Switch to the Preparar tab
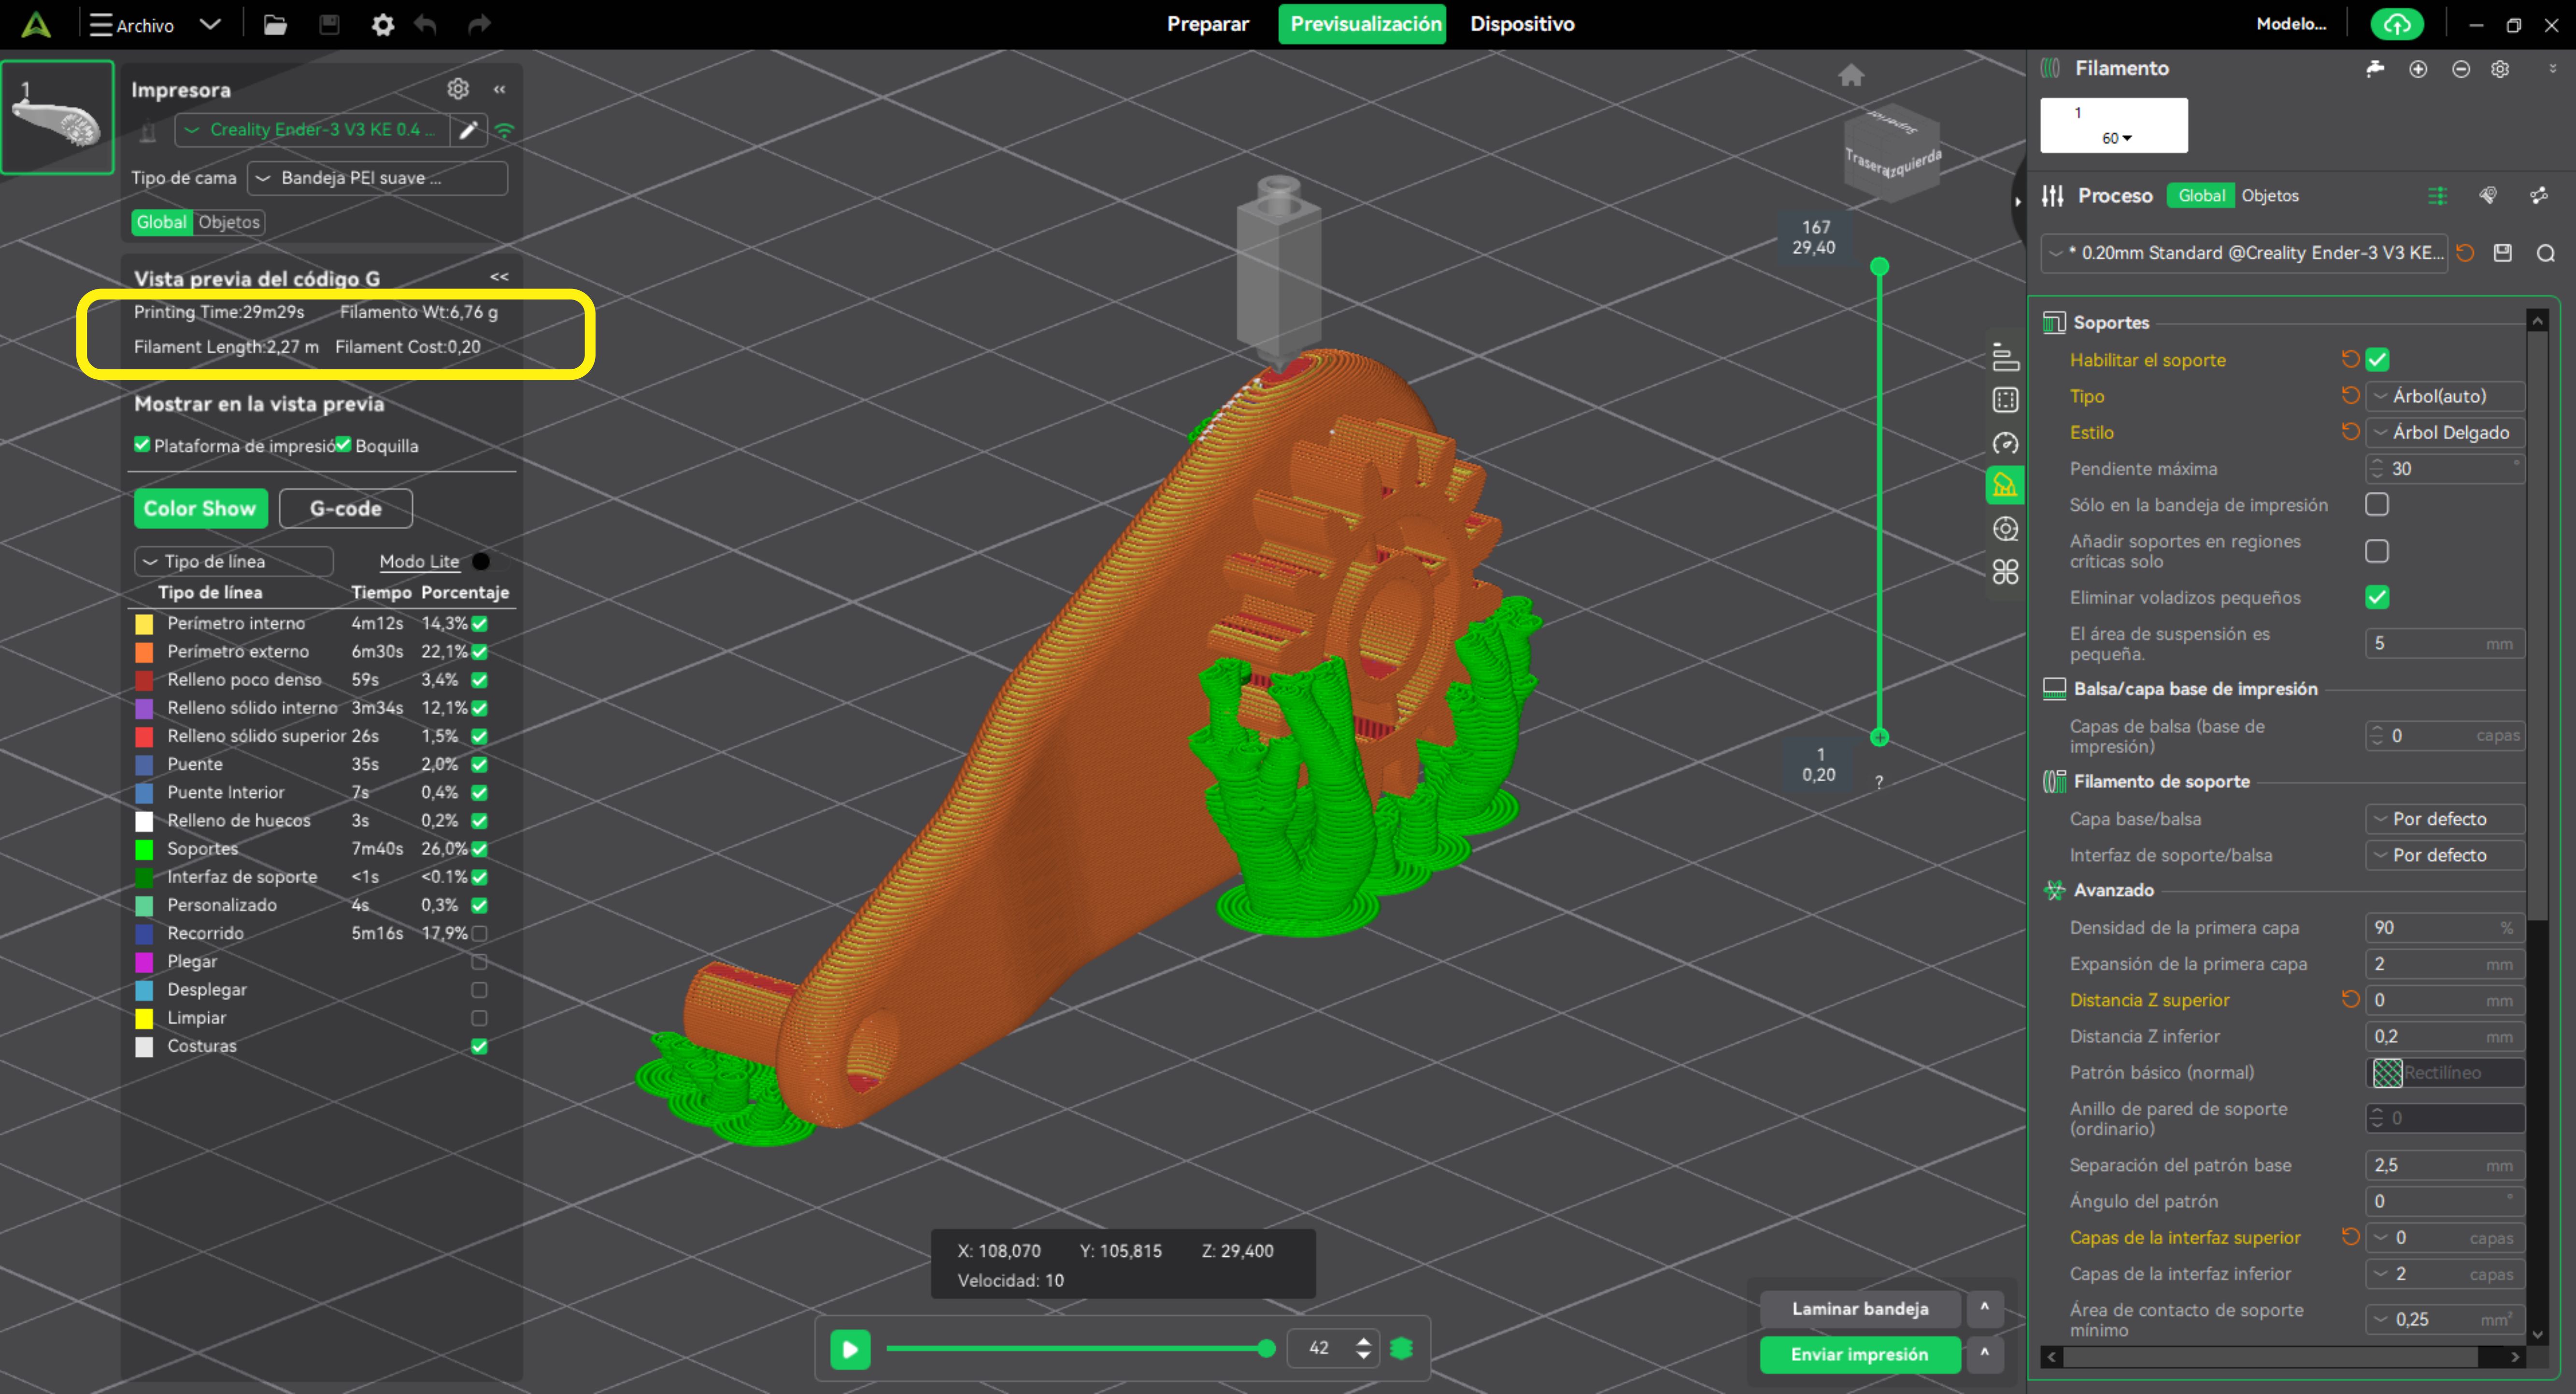The width and height of the screenshot is (2576, 1394). coord(1207,24)
